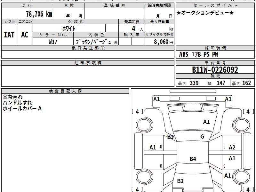256x192 pixels.
Task: Click the A2 mark on the door
Action: pos(232,148)
